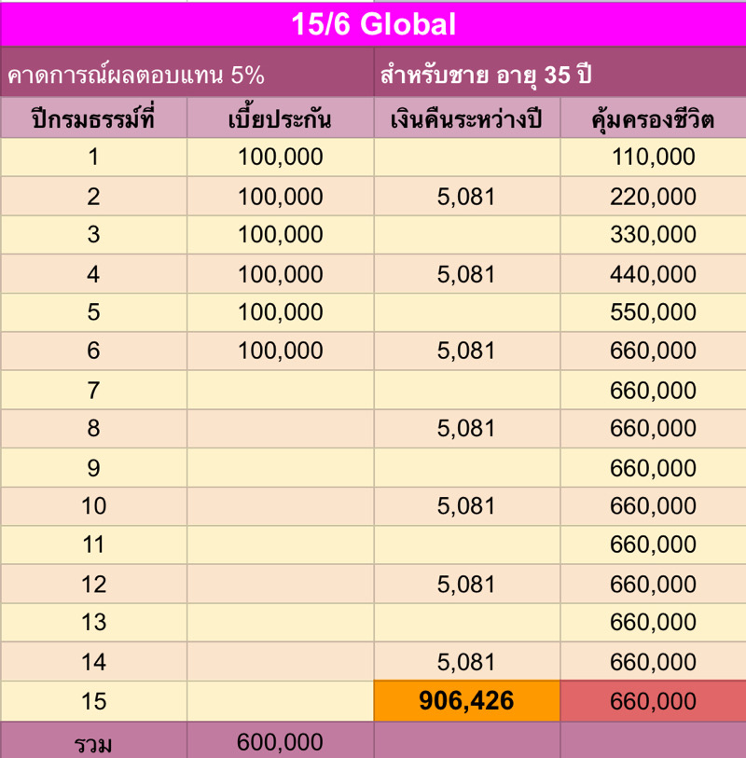746x758 pixels.
Task: Click the "ปีกรมธรรม์ที่" column header
Action: coord(93,119)
